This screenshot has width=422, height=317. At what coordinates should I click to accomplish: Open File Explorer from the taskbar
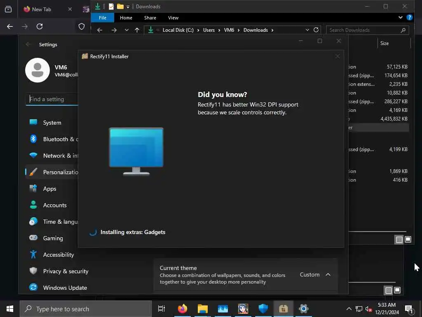pyautogui.click(x=203, y=309)
